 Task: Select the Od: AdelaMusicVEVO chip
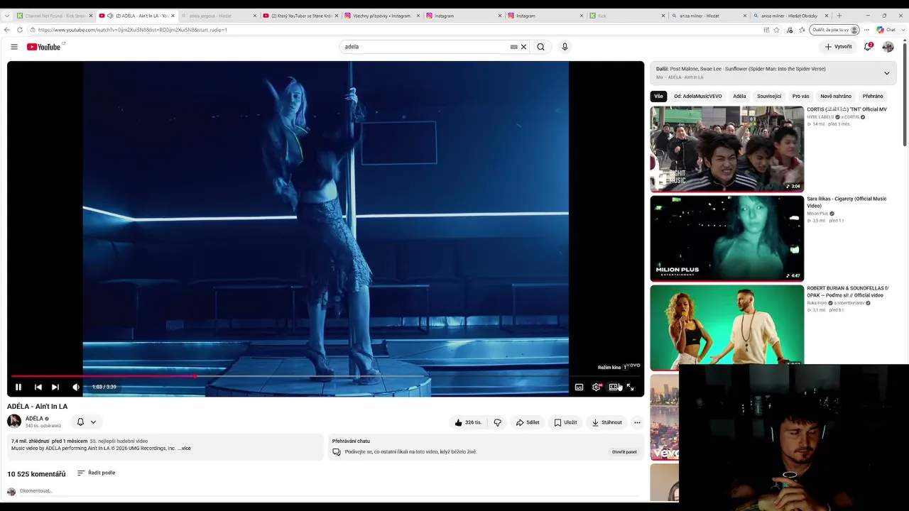(x=697, y=97)
